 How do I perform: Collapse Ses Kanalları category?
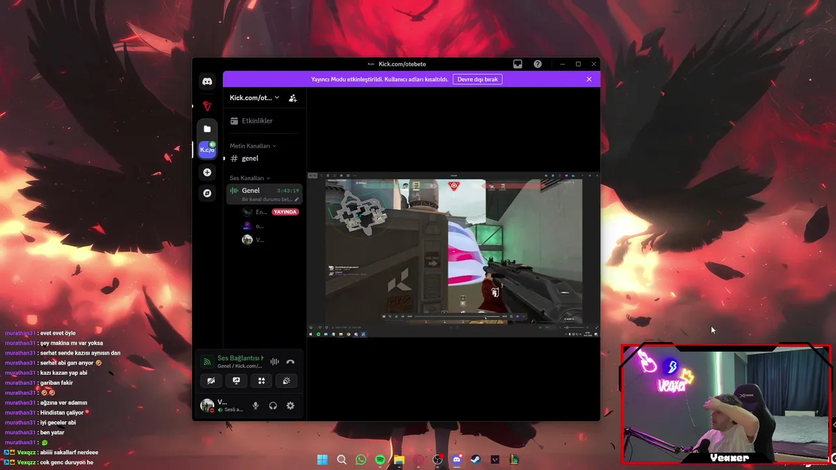pyautogui.click(x=249, y=178)
